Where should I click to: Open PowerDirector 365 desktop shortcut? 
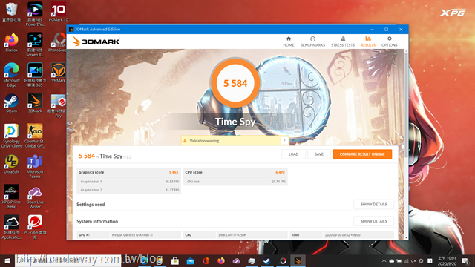click(35, 75)
